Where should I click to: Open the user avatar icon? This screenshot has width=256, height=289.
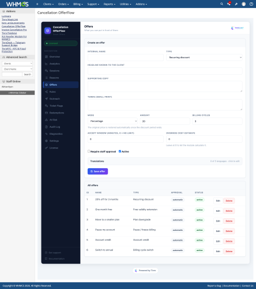click(244, 4)
